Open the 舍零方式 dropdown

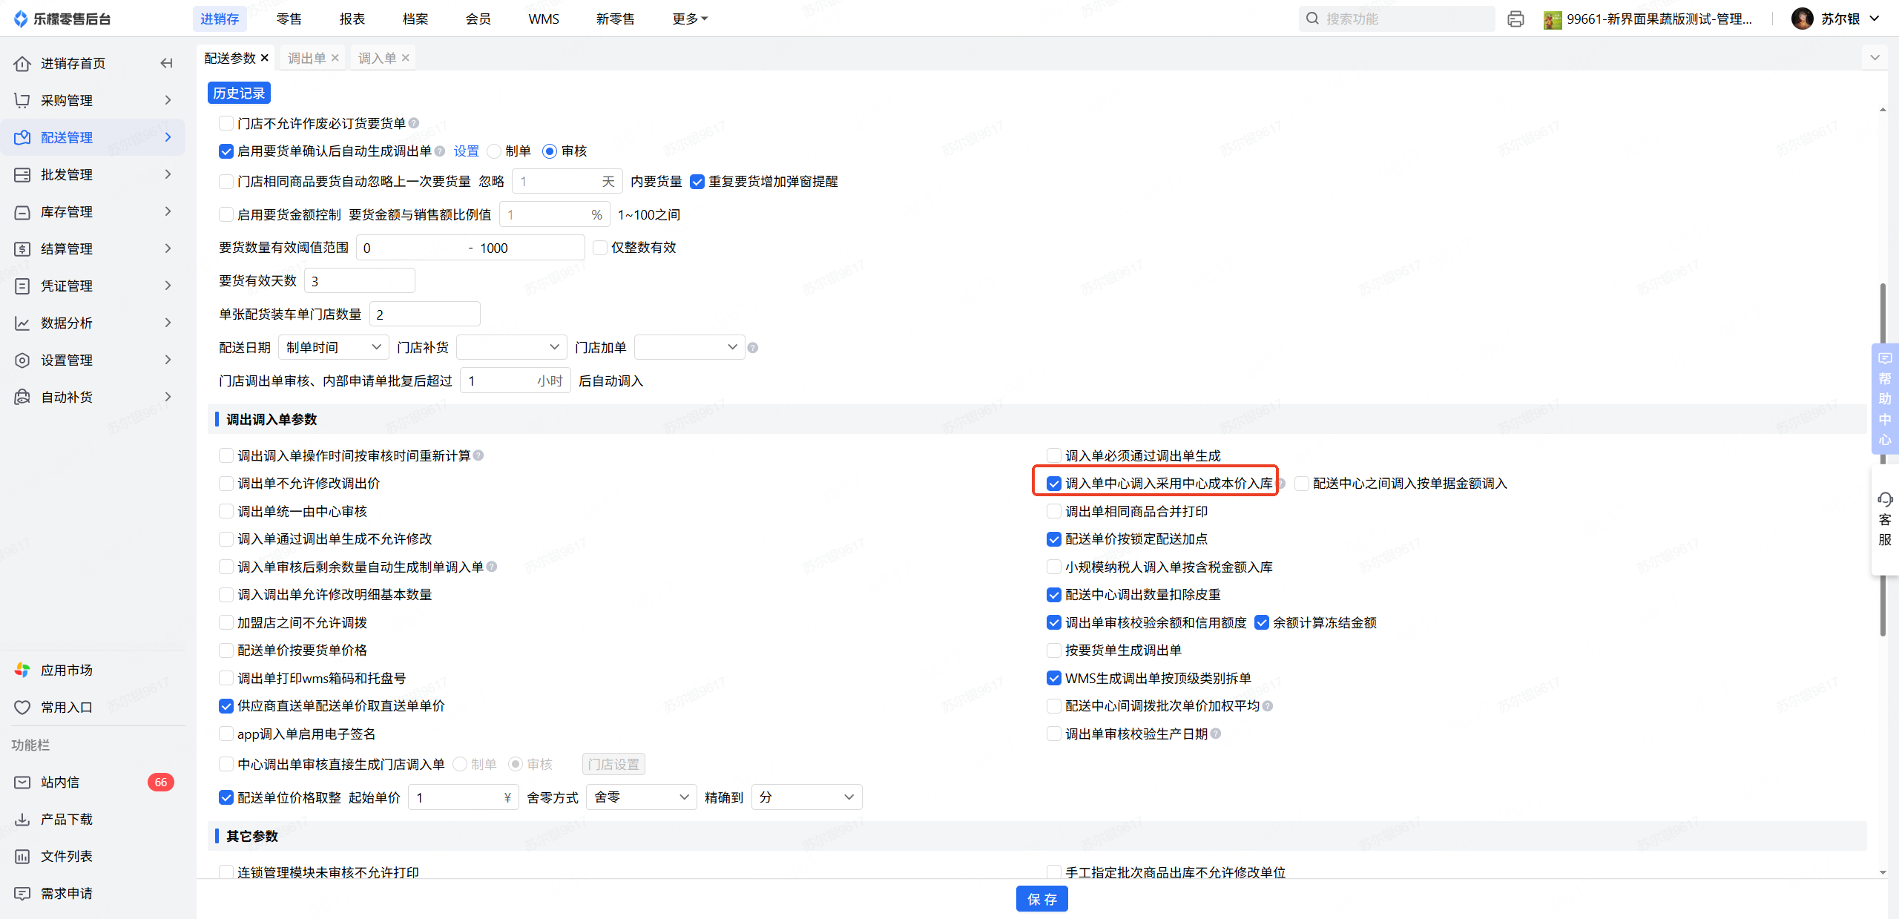pos(641,797)
